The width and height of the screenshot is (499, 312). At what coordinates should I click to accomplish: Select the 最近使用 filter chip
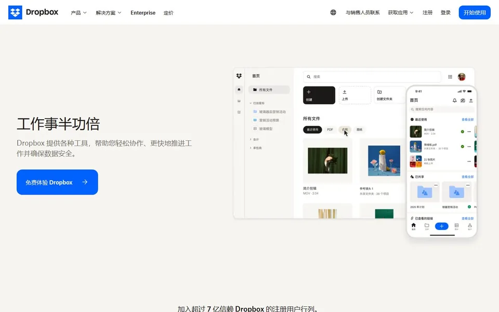(312, 129)
